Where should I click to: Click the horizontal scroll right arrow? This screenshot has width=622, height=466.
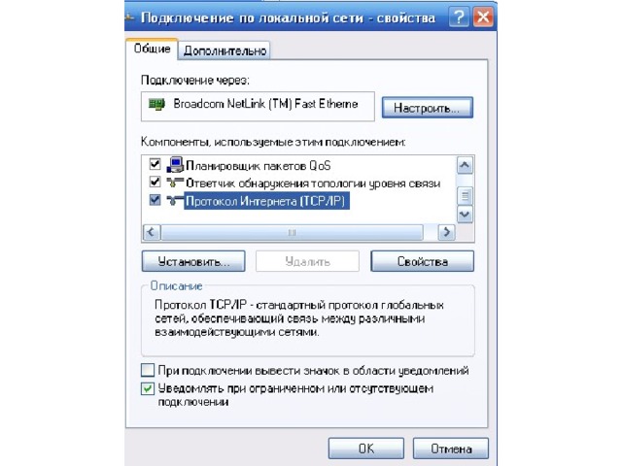(447, 232)
